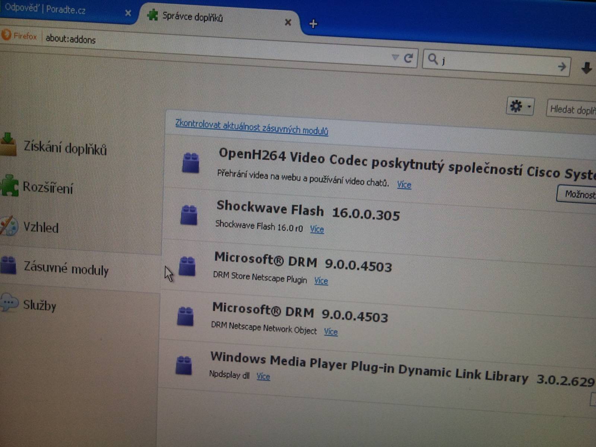
Task: Open the downloads arrow button
Action: 586,68
